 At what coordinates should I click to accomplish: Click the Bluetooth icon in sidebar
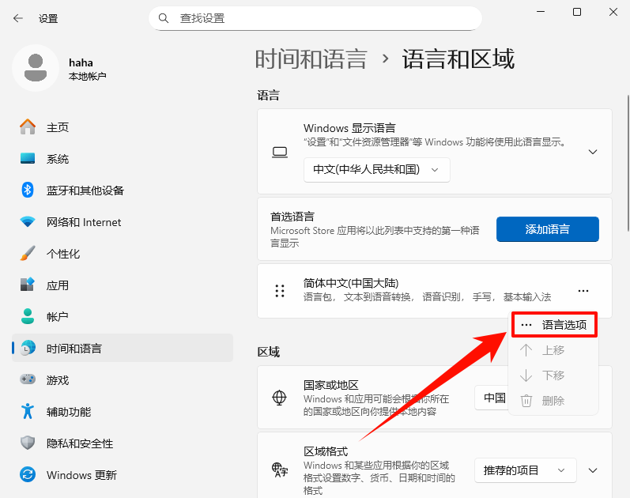28,190
